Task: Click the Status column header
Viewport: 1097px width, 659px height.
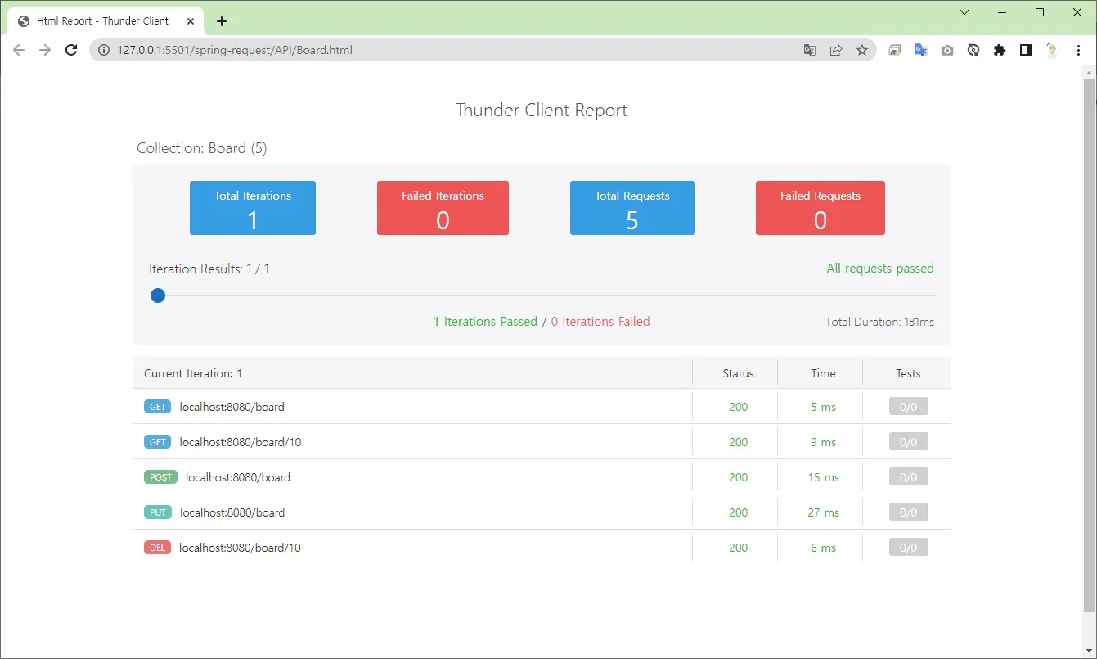Action: point(739,373)
